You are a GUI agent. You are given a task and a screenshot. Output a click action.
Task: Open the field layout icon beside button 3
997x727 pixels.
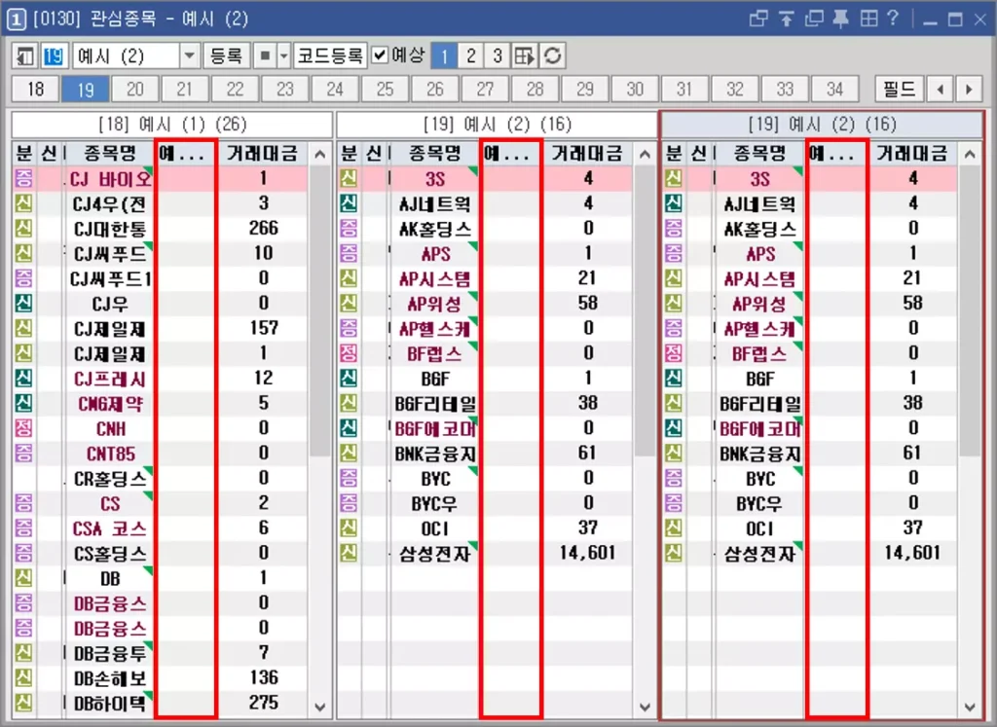click(525, 55)
